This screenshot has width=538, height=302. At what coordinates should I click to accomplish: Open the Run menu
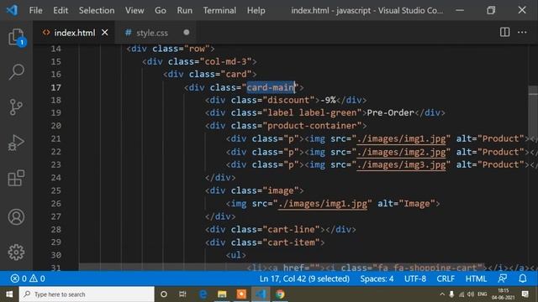pos(185,10)
